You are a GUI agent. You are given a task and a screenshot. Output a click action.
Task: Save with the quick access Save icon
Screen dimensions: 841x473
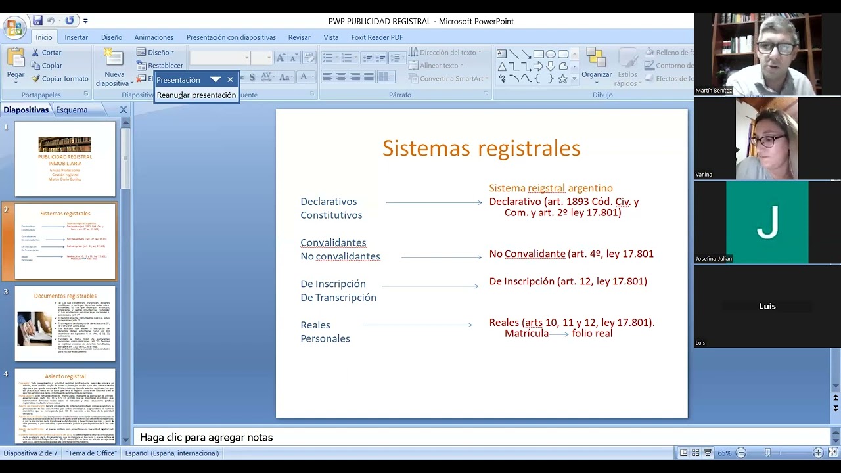coord(37,21)
